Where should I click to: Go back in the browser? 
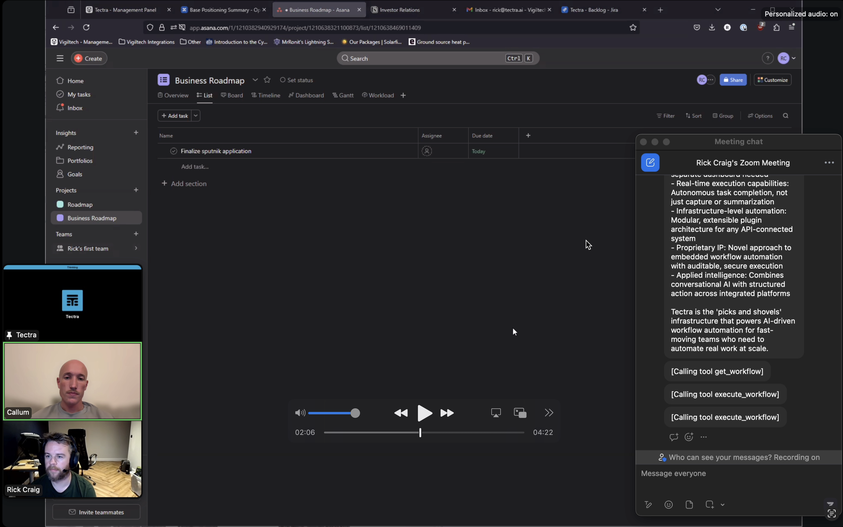tap(56, 27)
